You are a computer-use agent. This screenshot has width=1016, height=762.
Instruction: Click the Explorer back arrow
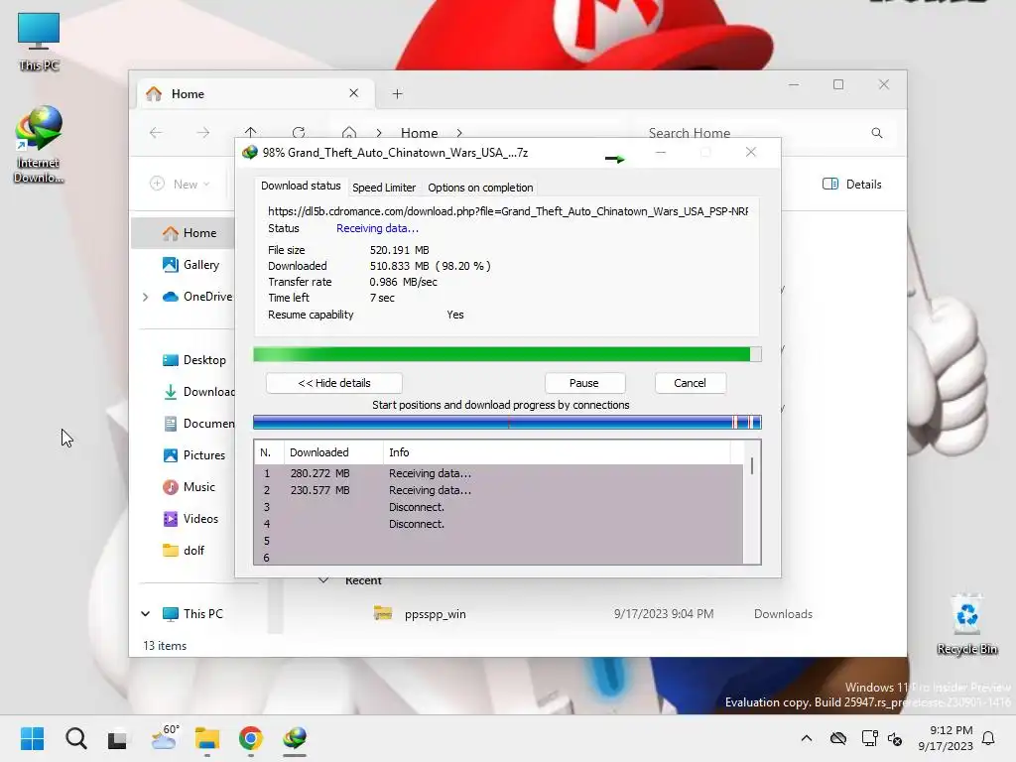[x=156, y=133]
